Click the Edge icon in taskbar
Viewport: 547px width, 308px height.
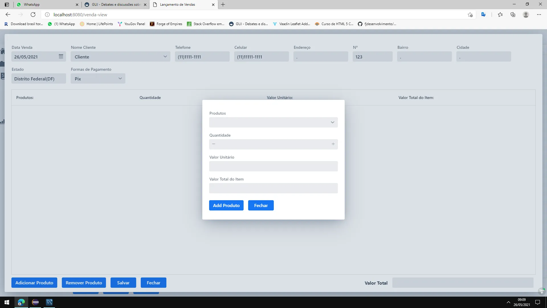(21, 302)
